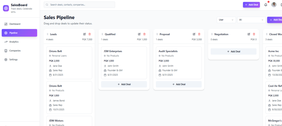Navigate to Companies page
Screen dimensions: 282x126
[15, 51]
